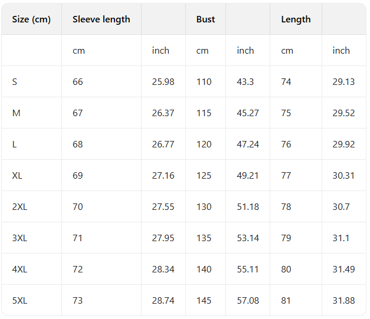Select the 30.31 length inch cell
The image size is (370, 319).
click(x=343, y=176)
